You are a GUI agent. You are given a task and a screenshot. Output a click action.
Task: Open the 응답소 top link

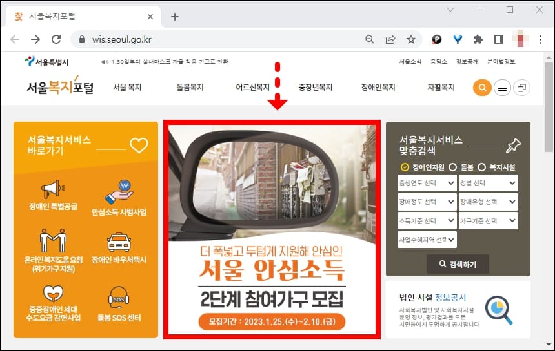(439, 61)
